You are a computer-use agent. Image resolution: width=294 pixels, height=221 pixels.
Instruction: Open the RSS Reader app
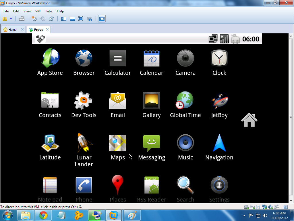tap(152, 189)
